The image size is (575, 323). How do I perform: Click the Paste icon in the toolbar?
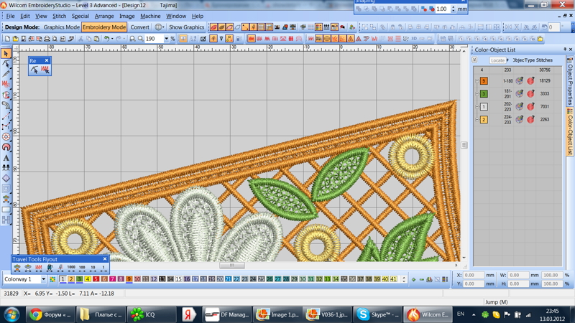(x=96, y=39)
